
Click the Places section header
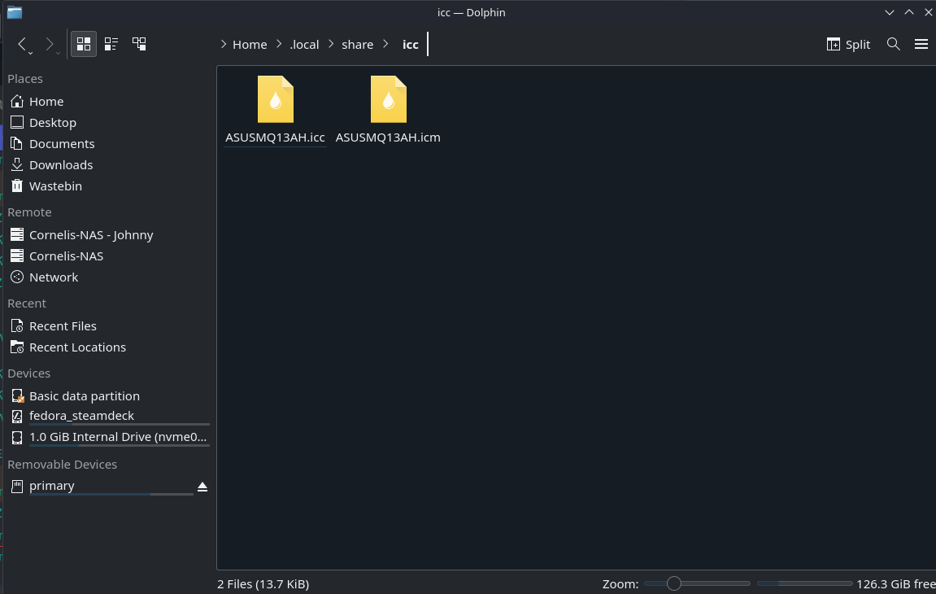25,79
